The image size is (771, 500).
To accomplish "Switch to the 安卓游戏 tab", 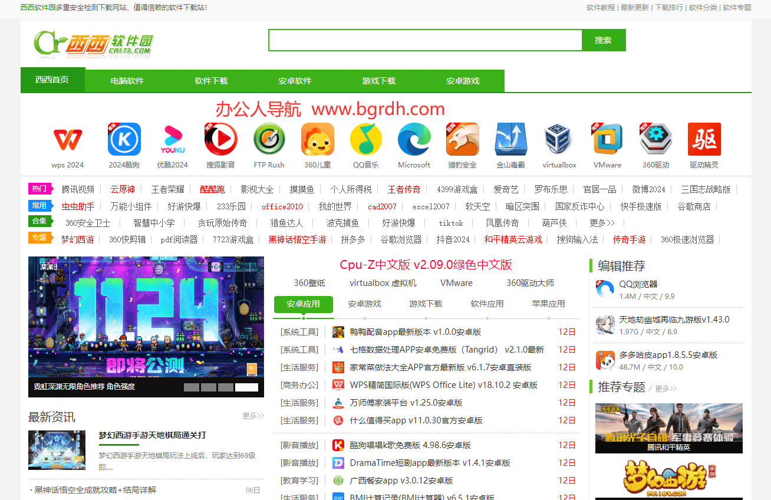I will point(463,81).
